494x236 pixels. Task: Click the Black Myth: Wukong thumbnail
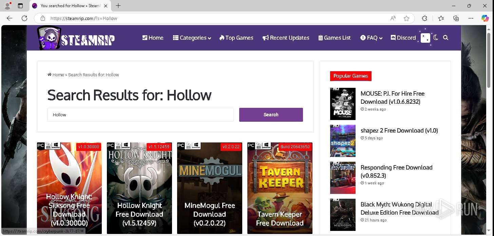[x=343, y=215]
